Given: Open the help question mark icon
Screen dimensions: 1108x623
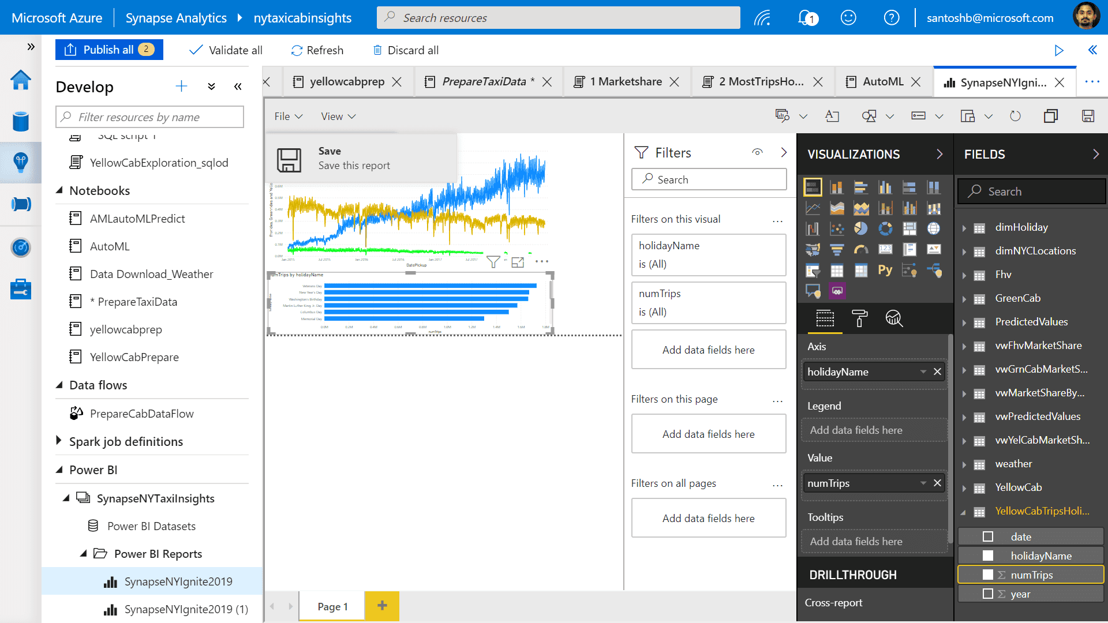Looking at the screenshot, I should pyautogui.click(x=892, y=18).
